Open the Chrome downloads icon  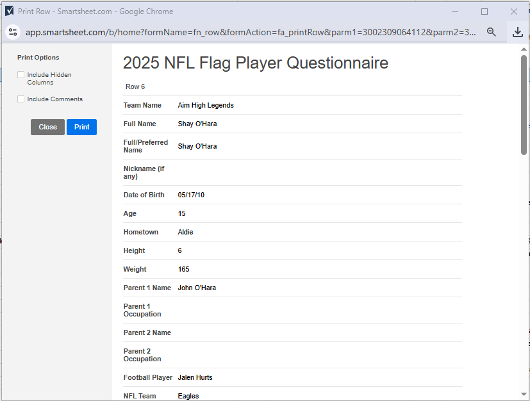(x=517, y=32)
